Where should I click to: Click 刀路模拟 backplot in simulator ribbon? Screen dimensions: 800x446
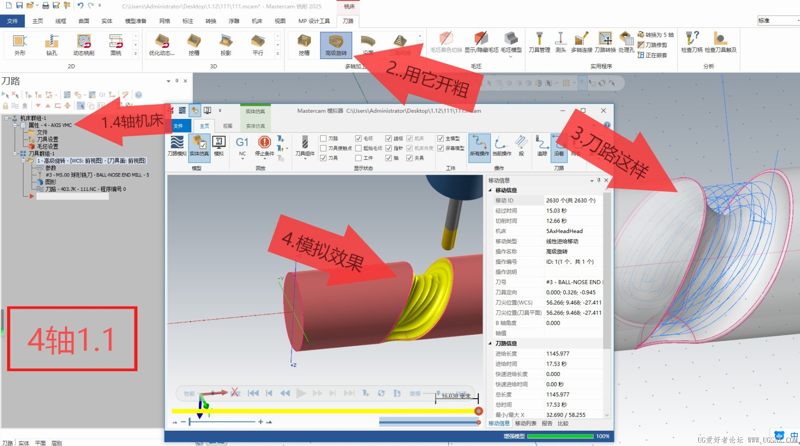177,146
